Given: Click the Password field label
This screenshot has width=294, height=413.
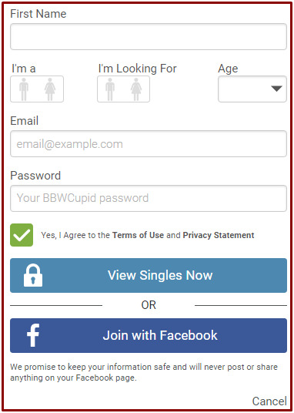Looking at the screenshot, I should [x=35, y=176].
